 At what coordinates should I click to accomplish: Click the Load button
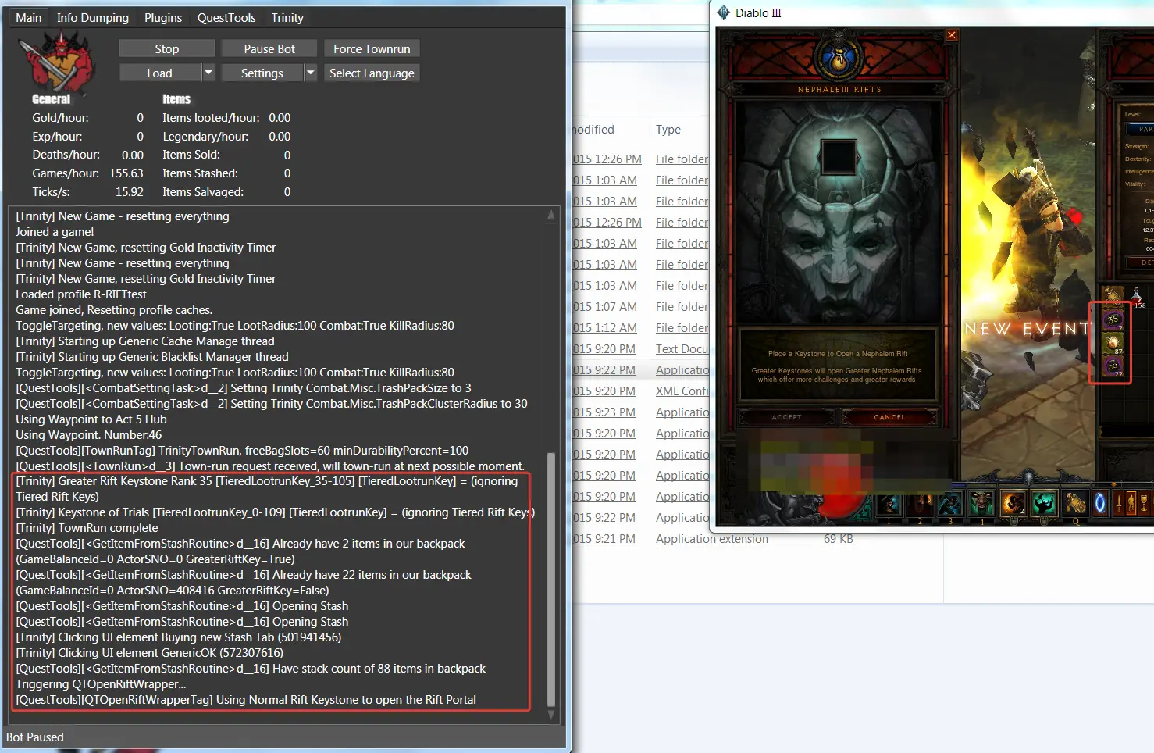click(159, 73)
